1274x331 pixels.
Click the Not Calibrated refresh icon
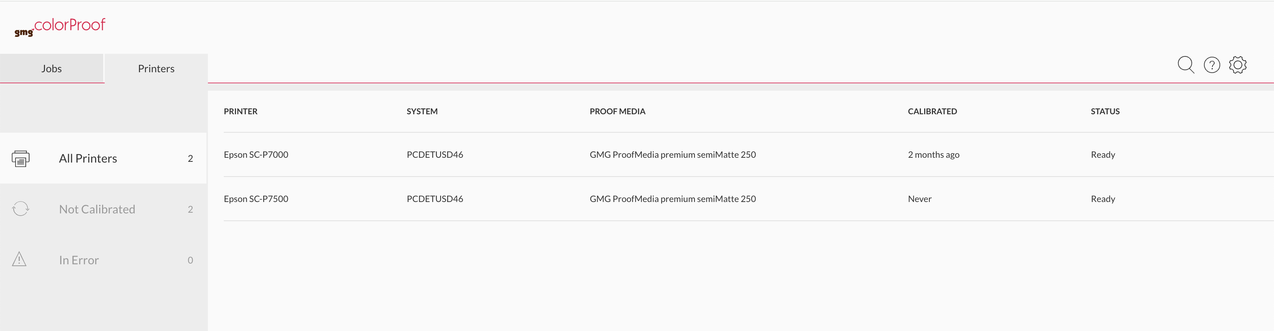[20, 209]
